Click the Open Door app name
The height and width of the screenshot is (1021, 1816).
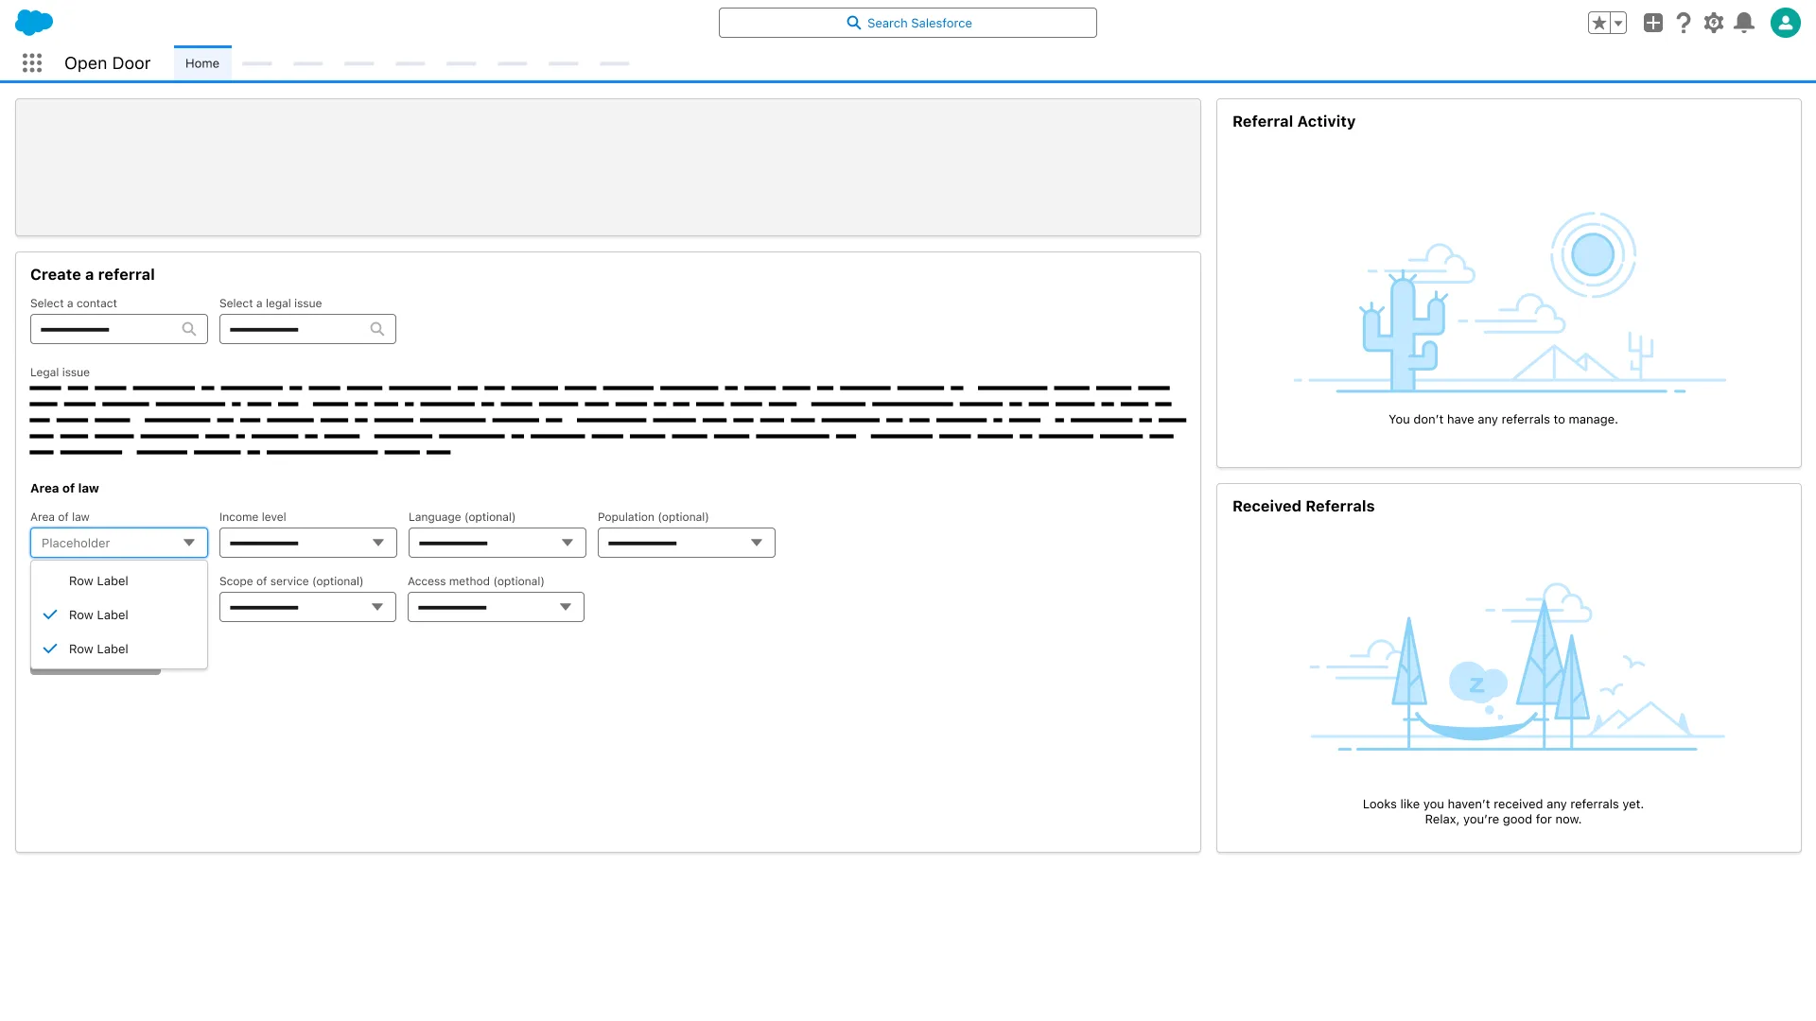(108, 63)
